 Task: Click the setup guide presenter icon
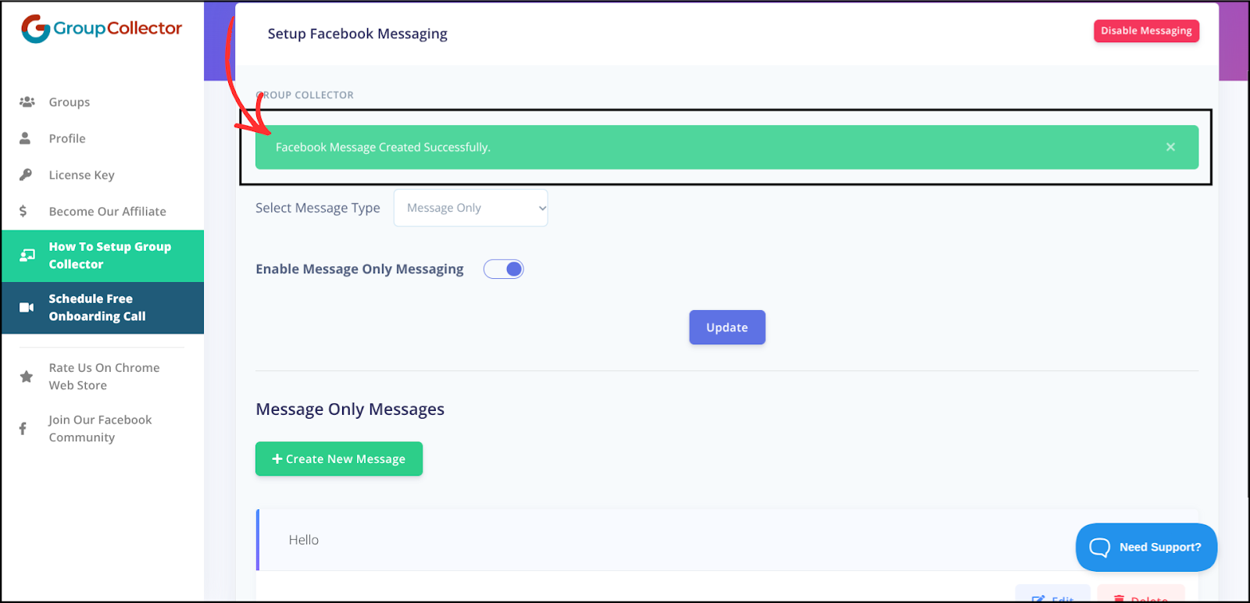27,255
